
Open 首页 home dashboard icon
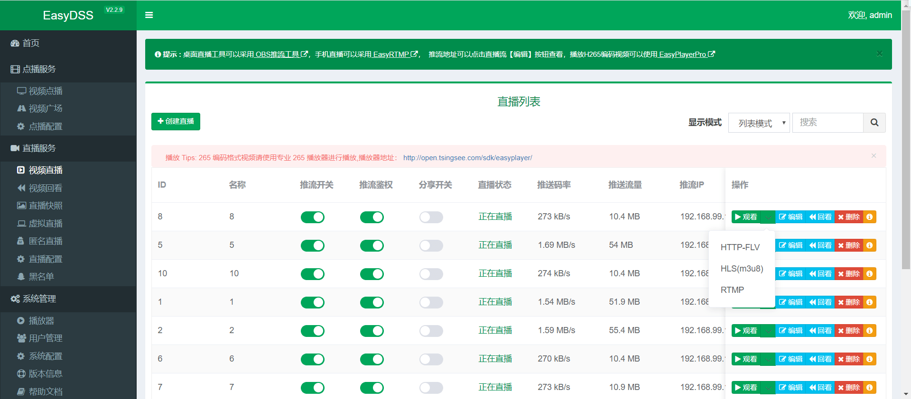[x=15, y=43]
